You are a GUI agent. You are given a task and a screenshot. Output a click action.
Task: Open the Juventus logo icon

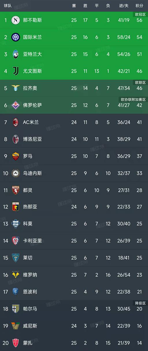pos(16,71)
